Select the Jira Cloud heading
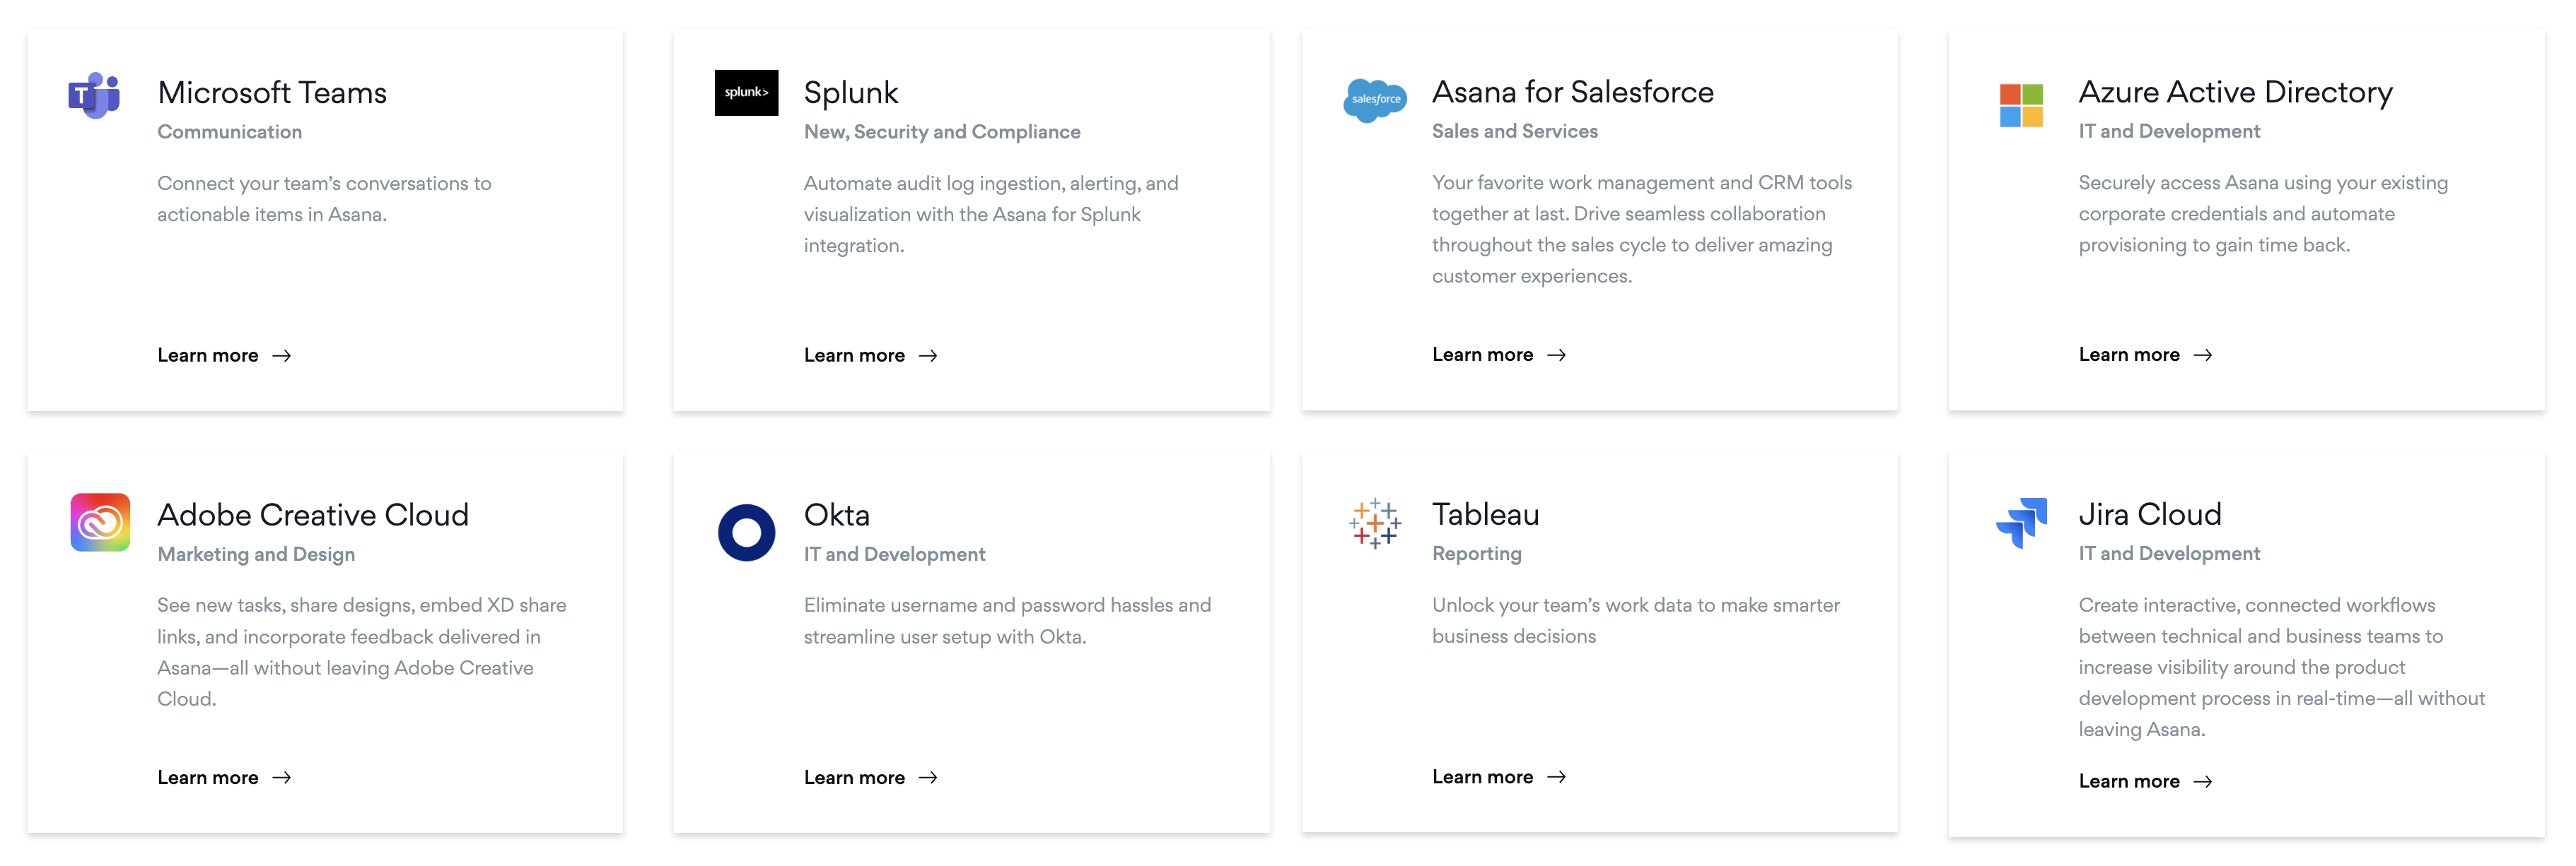2576x866 pixels. [2150, 514]
